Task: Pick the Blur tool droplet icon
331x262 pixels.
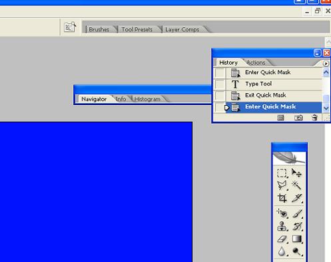Action: [x=282, y=251]
